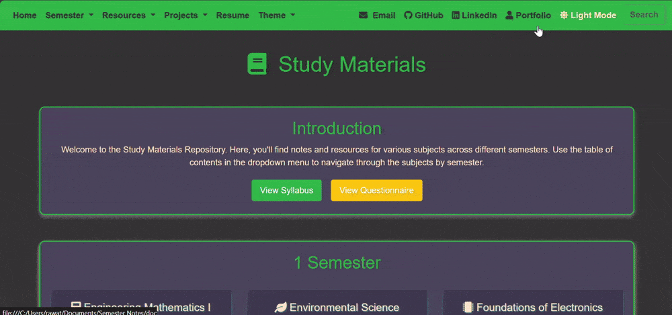Click the View Syllabus button
This screenshot has width=672, height=315.
click(286, 190)
